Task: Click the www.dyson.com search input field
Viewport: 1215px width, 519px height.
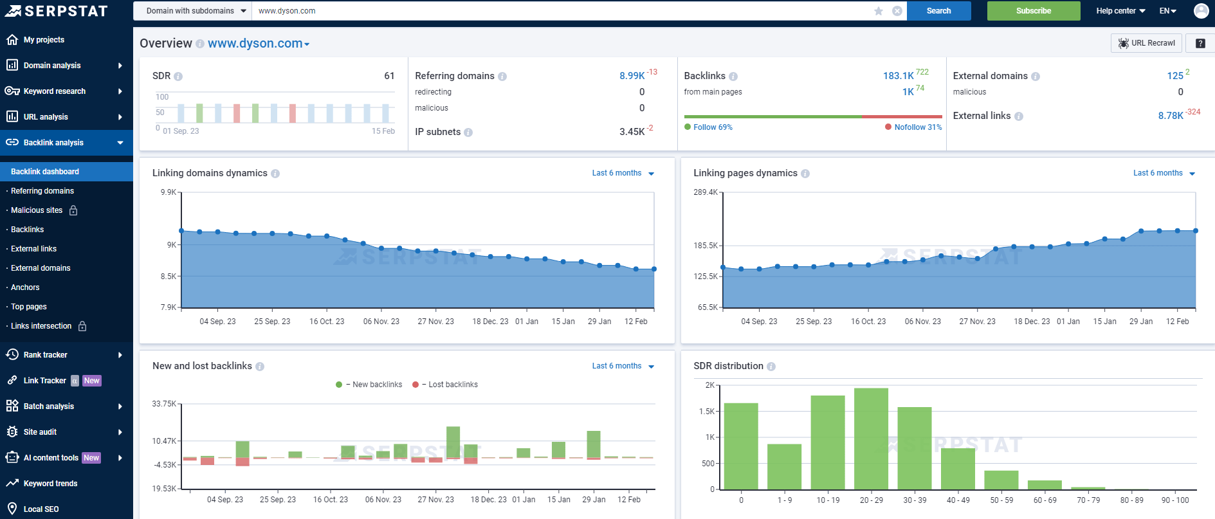Action: tap(560, 11)
